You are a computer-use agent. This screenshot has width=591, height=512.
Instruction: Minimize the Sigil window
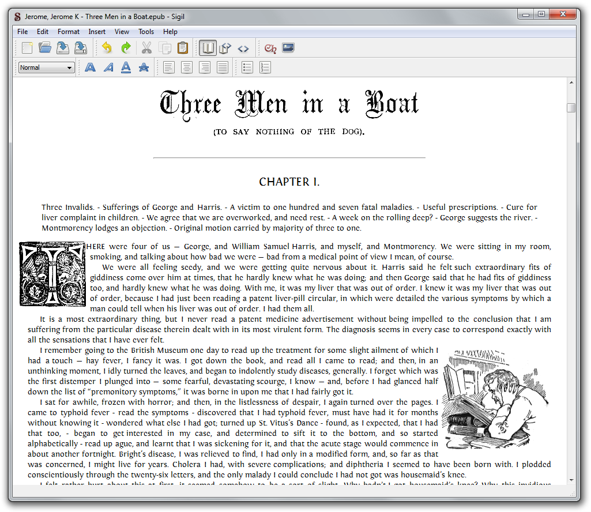525,14
